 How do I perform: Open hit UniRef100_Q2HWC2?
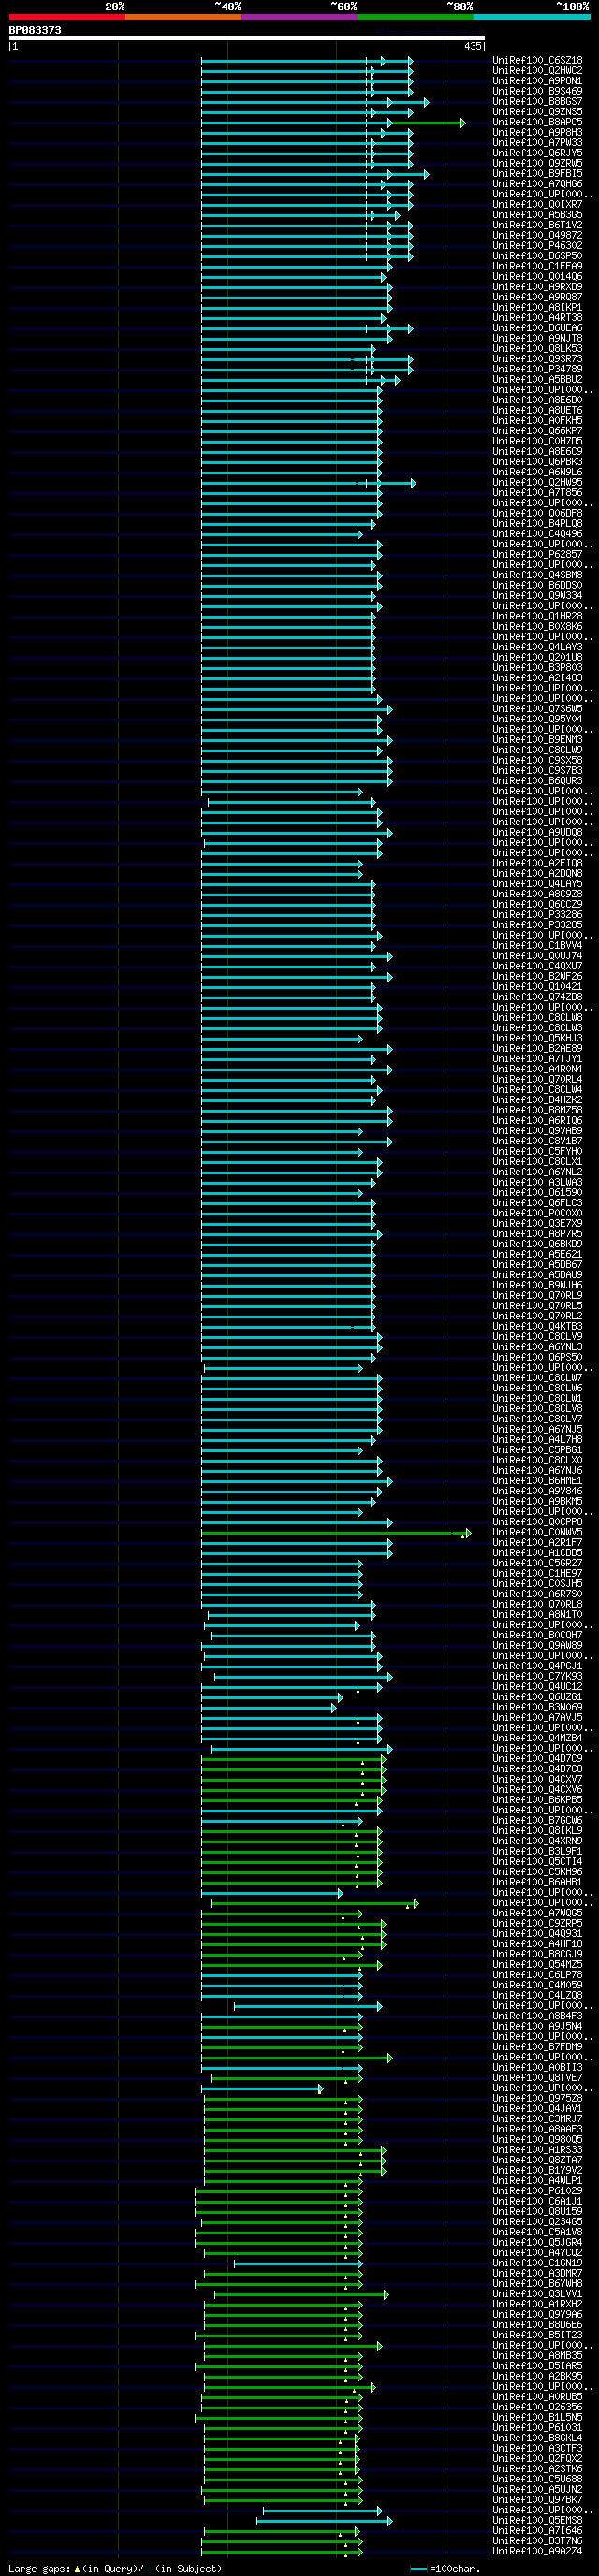click(x=537, y=71)
